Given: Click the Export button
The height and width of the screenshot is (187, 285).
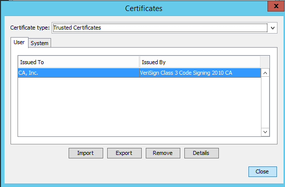Looking at the screenshot, I should (124, 153).
